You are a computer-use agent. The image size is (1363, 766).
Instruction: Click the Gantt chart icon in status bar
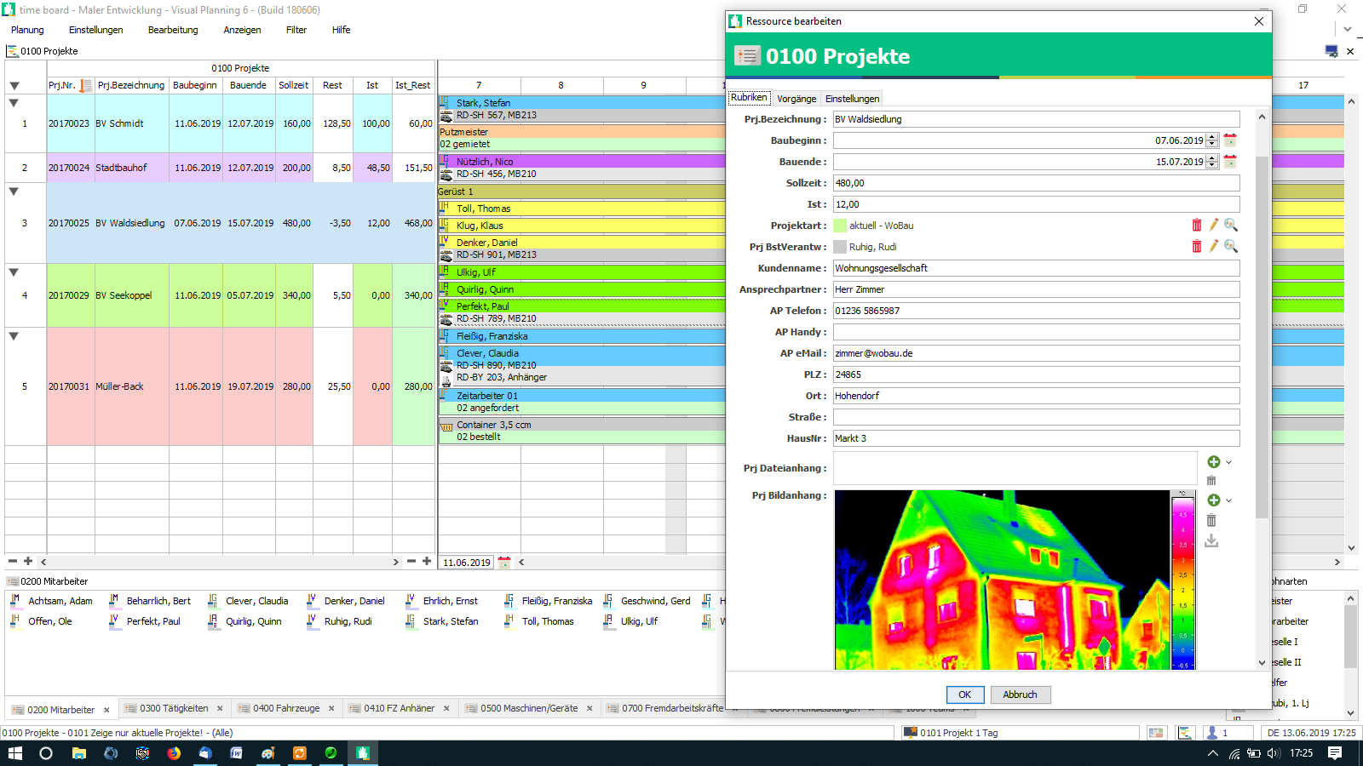[1185, 733]
